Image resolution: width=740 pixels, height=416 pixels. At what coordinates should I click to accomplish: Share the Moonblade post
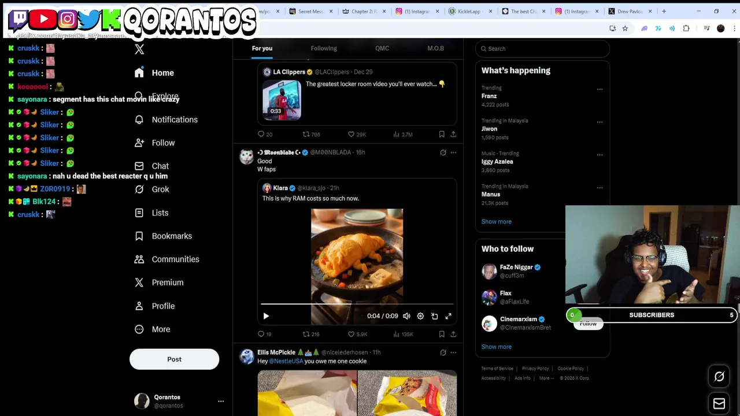(x=453, y=334)
